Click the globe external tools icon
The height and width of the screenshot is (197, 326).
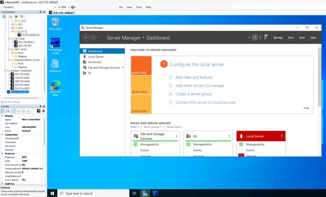[x=73, y=7]
